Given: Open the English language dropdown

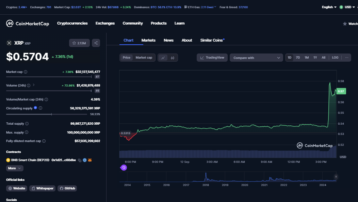Looking at the screenshot, I should point(329,7).
